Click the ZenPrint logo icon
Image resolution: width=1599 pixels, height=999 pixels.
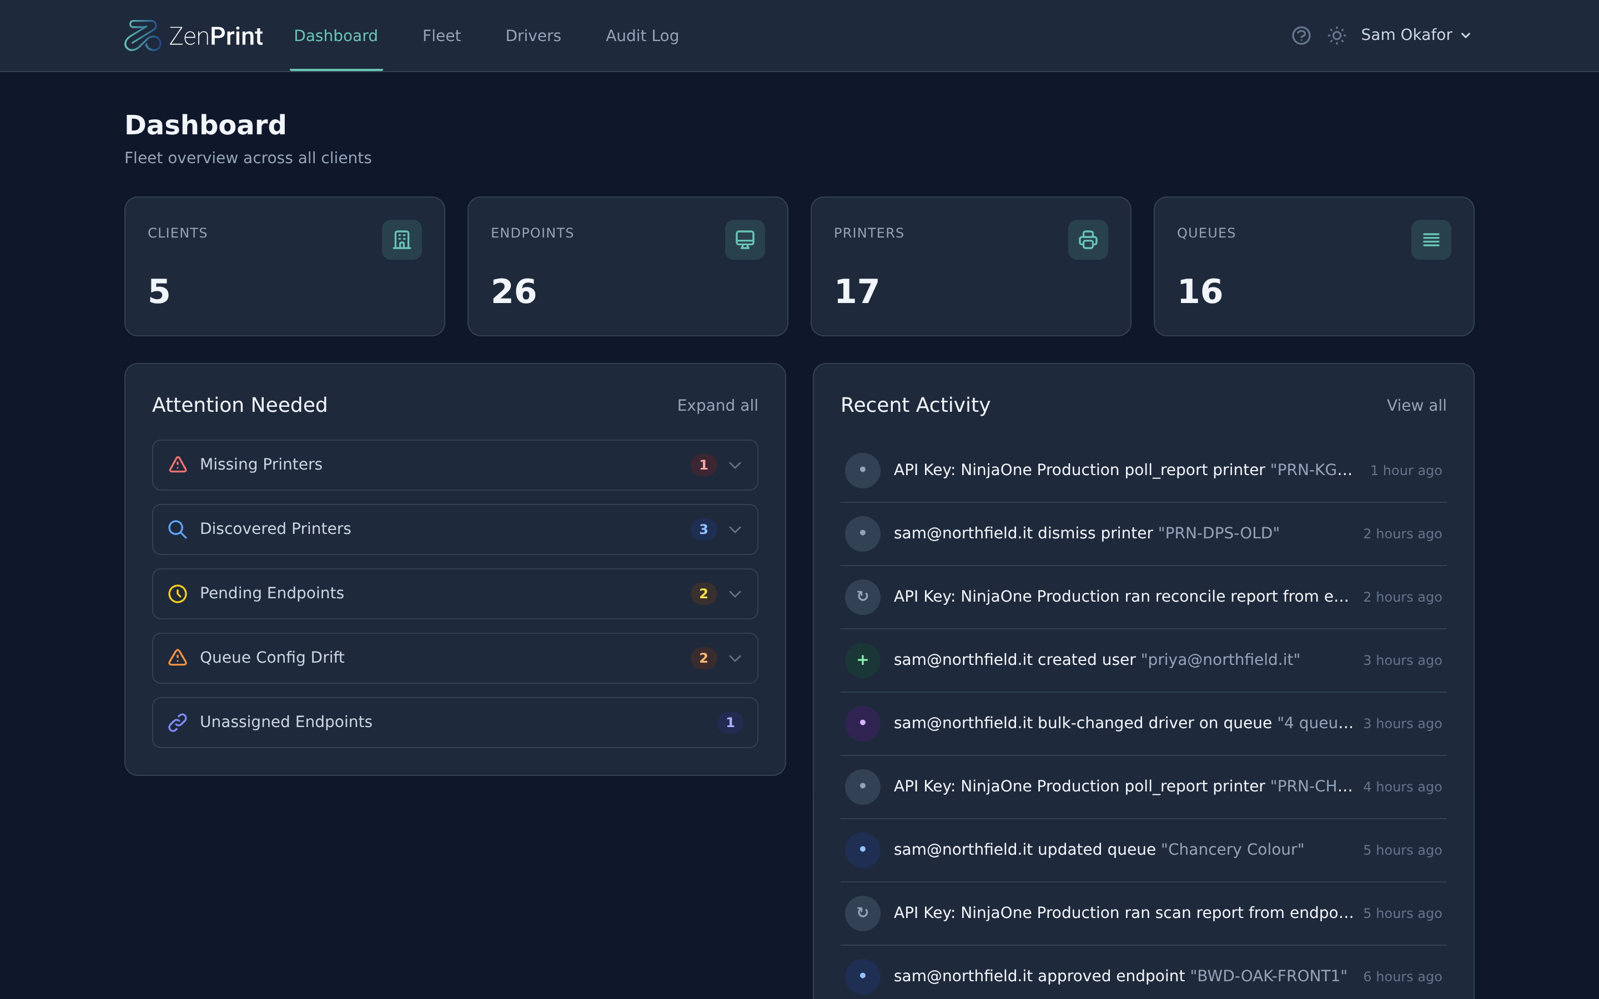pos(142,36)
